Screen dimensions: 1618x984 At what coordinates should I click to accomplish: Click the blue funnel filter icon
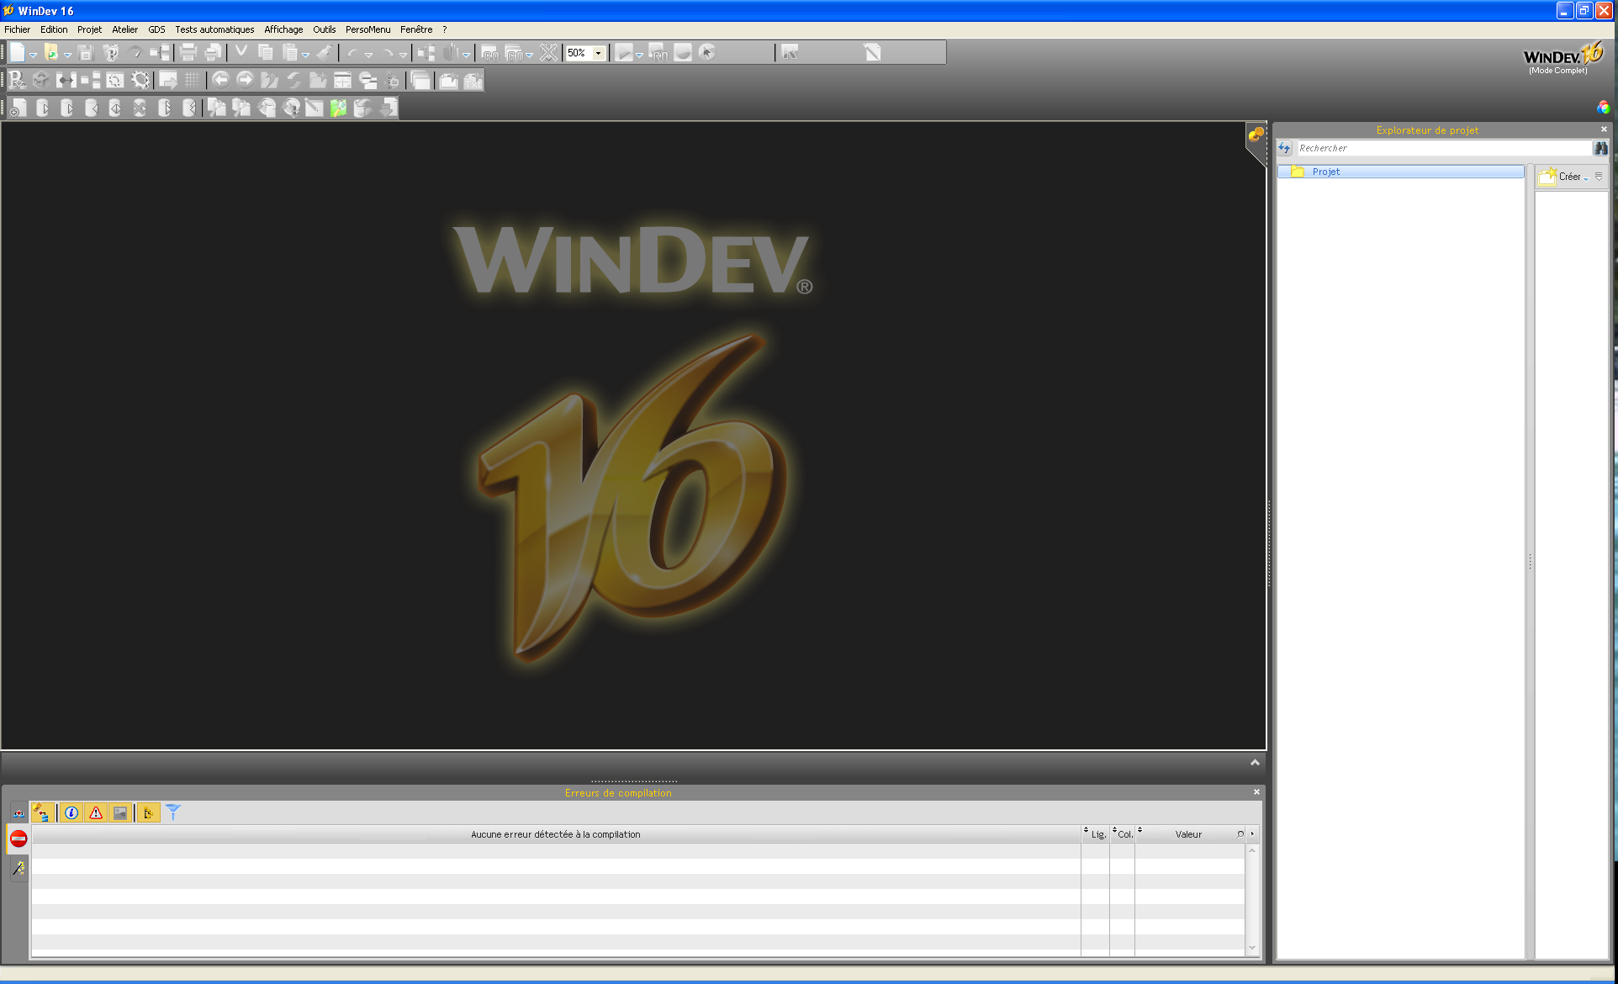pos(173,812)
